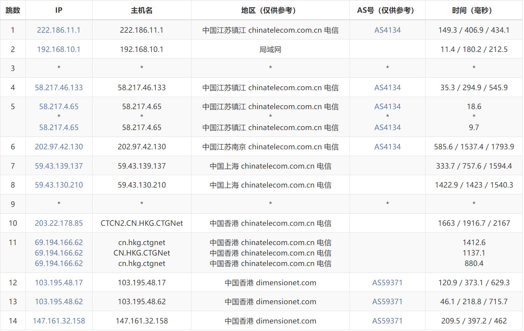This screenshot has width=524, height=331.
Task: Select time cell 1422.9 / 1423 / 1540.3
Action: click(x=474, y=185)
